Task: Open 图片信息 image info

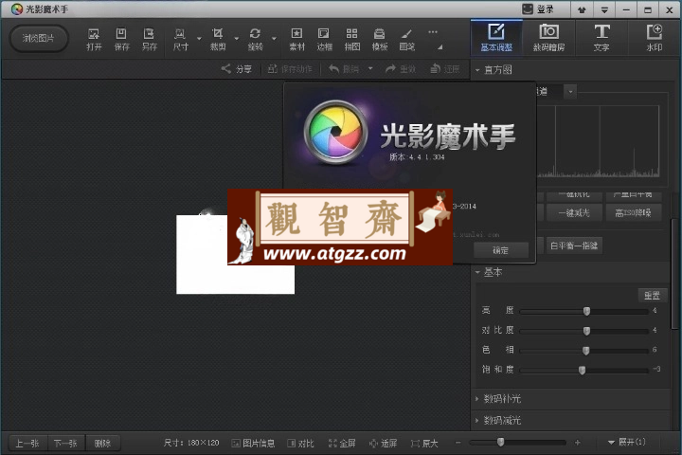Action: click(253, 444)
